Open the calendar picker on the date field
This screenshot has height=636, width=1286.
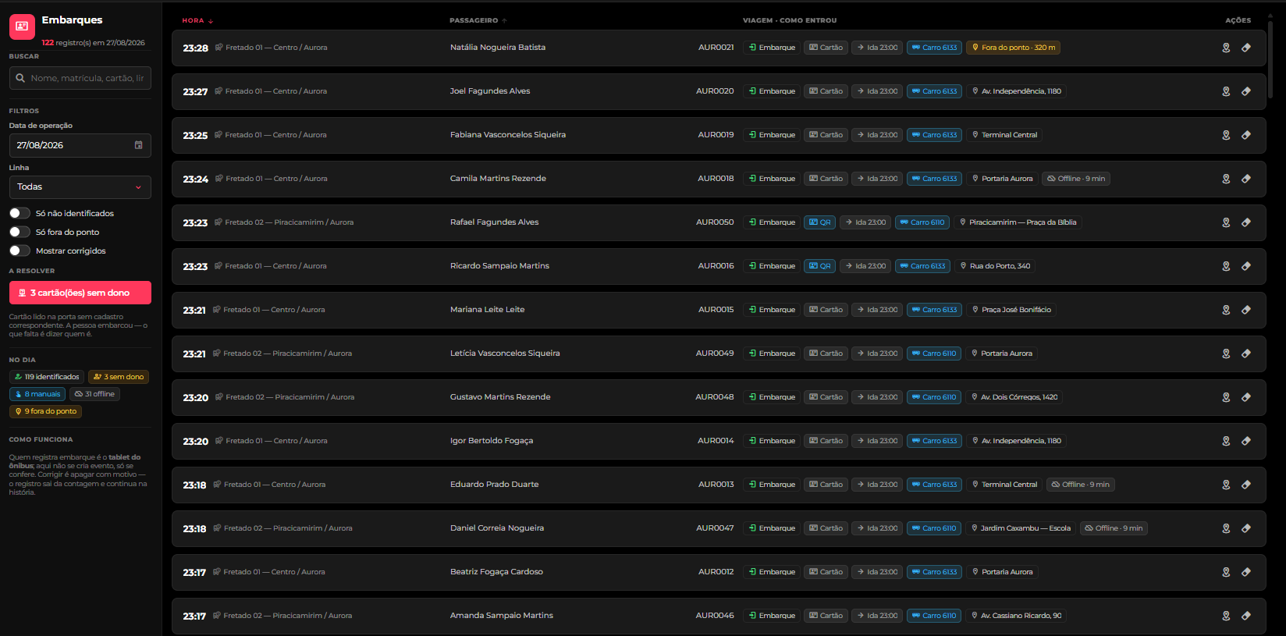139,145
